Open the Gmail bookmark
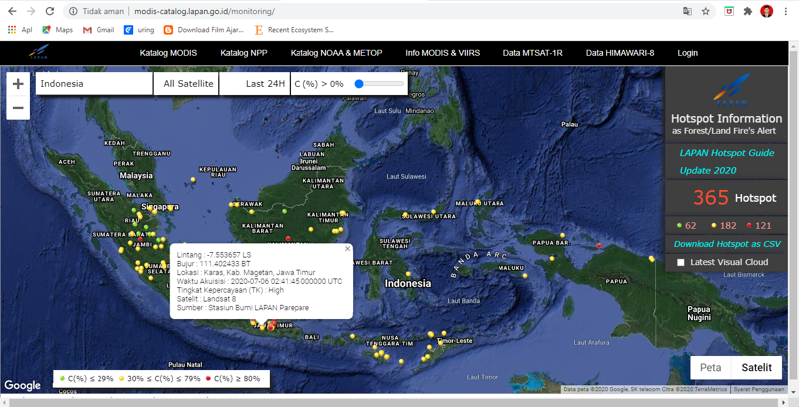Screen dimensions: 799x407 (x=99, y=30)
